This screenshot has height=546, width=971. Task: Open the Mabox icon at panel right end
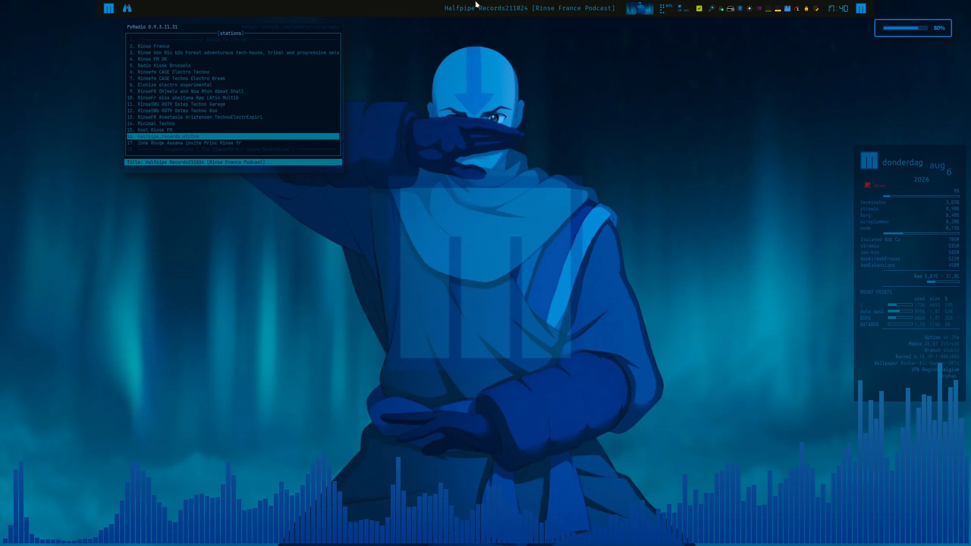pyautogui.click(x=861, y=8)
